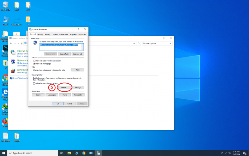
Task: Enable Delete browsing history on exit
Action: pyautogui.click(x=34, y=84)
